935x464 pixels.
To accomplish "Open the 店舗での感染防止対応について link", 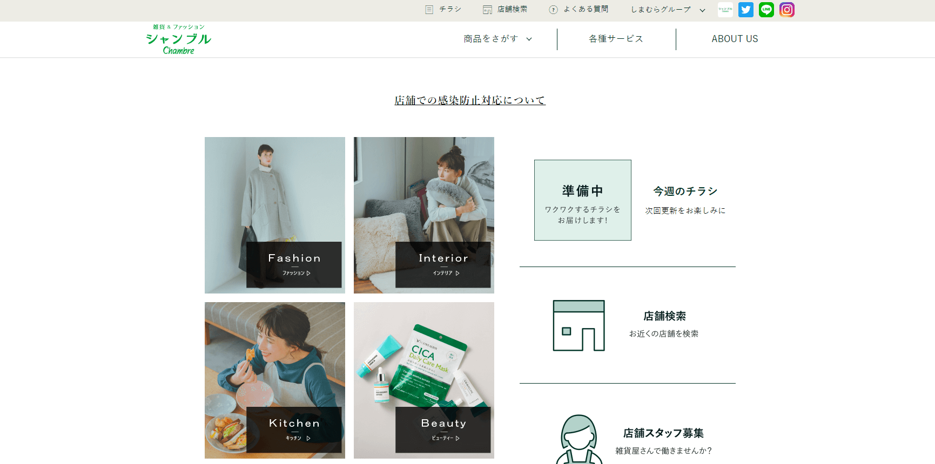I will point(469,100).
